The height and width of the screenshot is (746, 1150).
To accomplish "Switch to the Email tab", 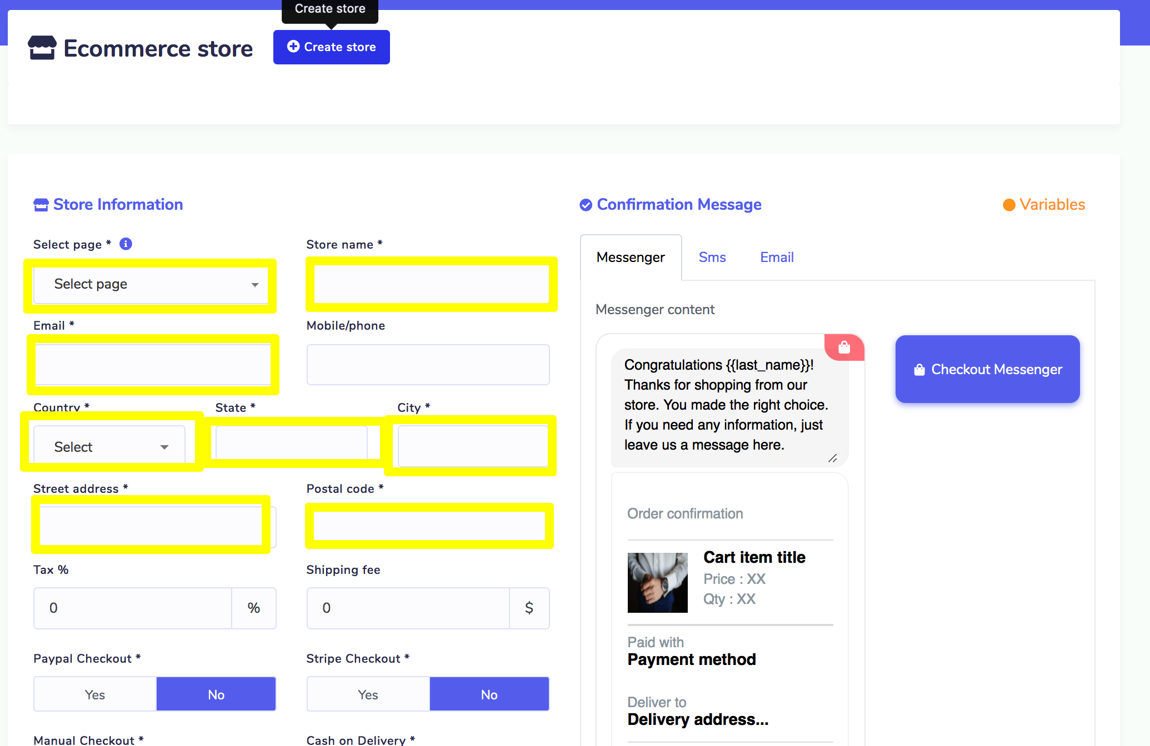I will click(776, 258).
